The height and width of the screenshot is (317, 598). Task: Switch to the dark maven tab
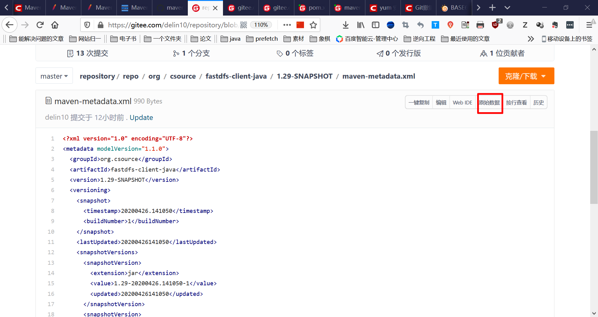[170, 8]
